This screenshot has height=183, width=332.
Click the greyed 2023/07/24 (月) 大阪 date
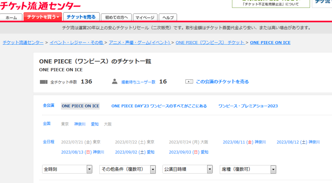pos(188,142)
